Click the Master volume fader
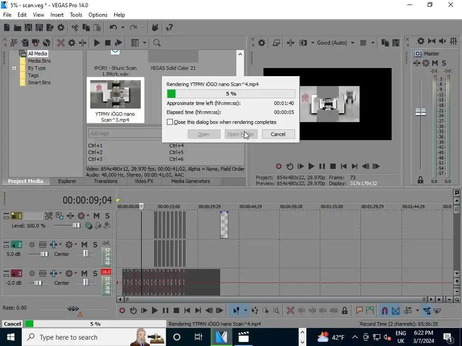The height and width of the screenshot is (346, 462). 420,112
